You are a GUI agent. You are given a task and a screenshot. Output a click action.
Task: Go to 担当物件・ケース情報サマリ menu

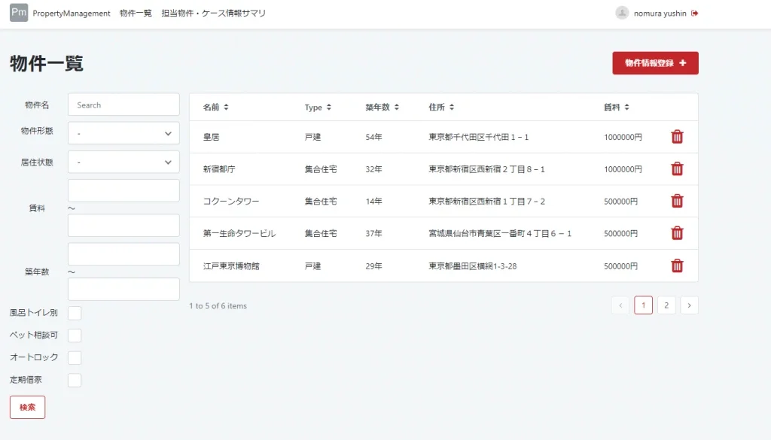point(213,14)
